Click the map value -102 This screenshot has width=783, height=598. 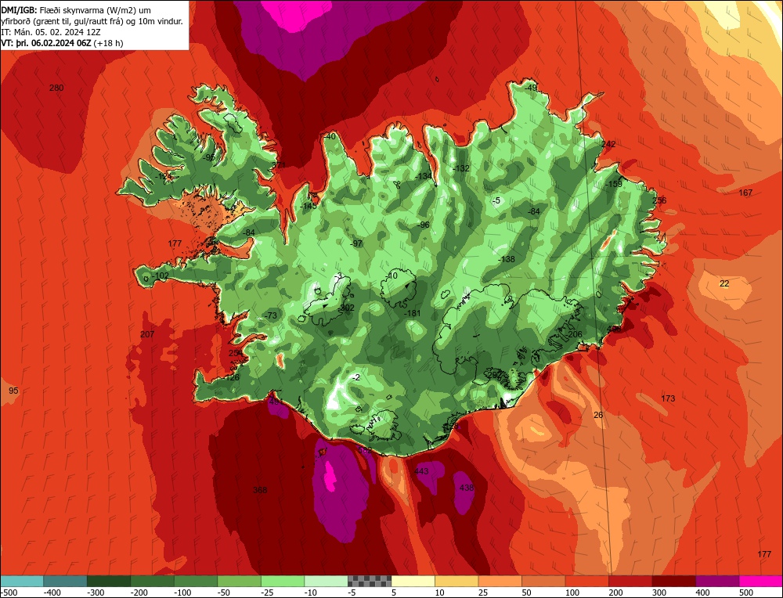(x=161, y=276)
